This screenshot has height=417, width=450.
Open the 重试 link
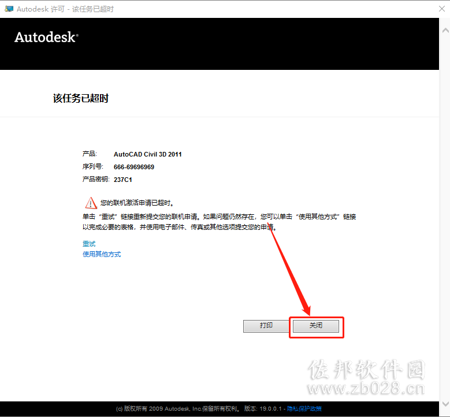coord(89,244)
